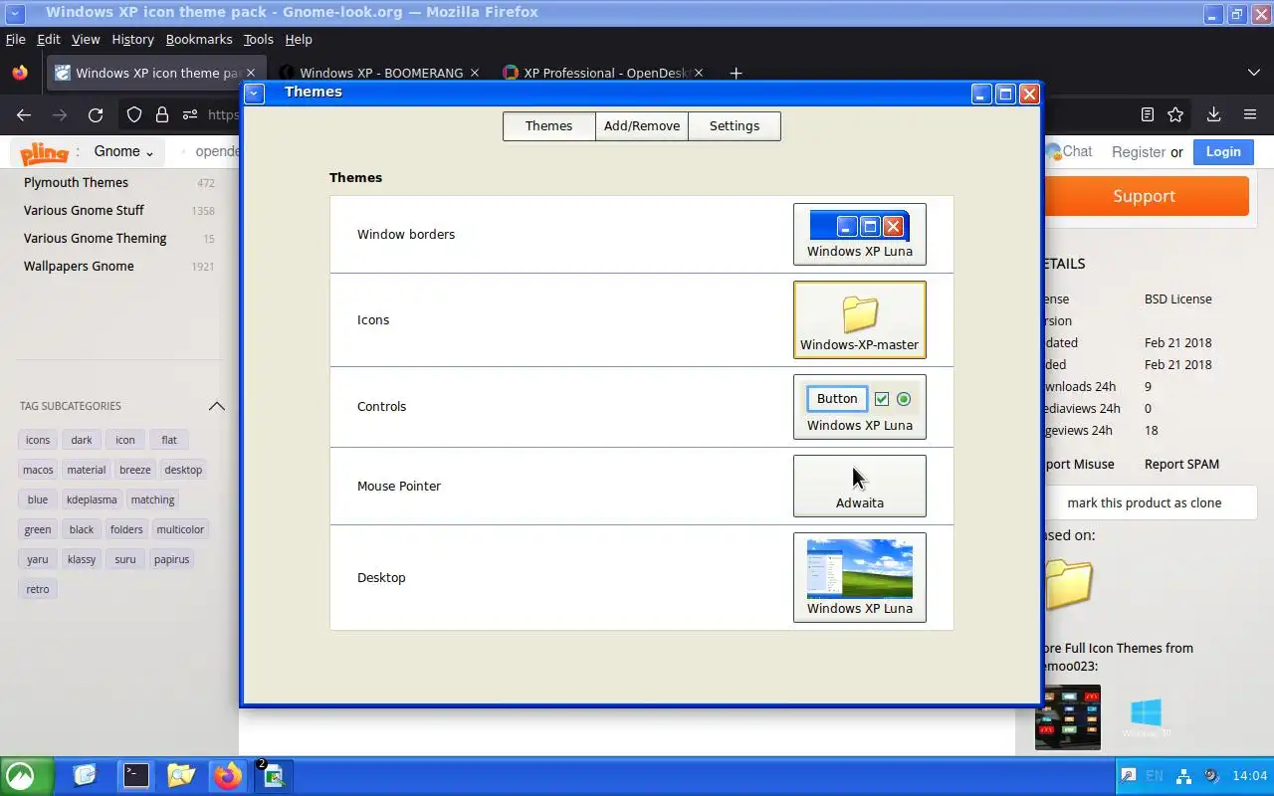Image resolution: width=1274 pixels, height=796 pixels.
Task: Go back in Firefox
Action: point(24,114)
